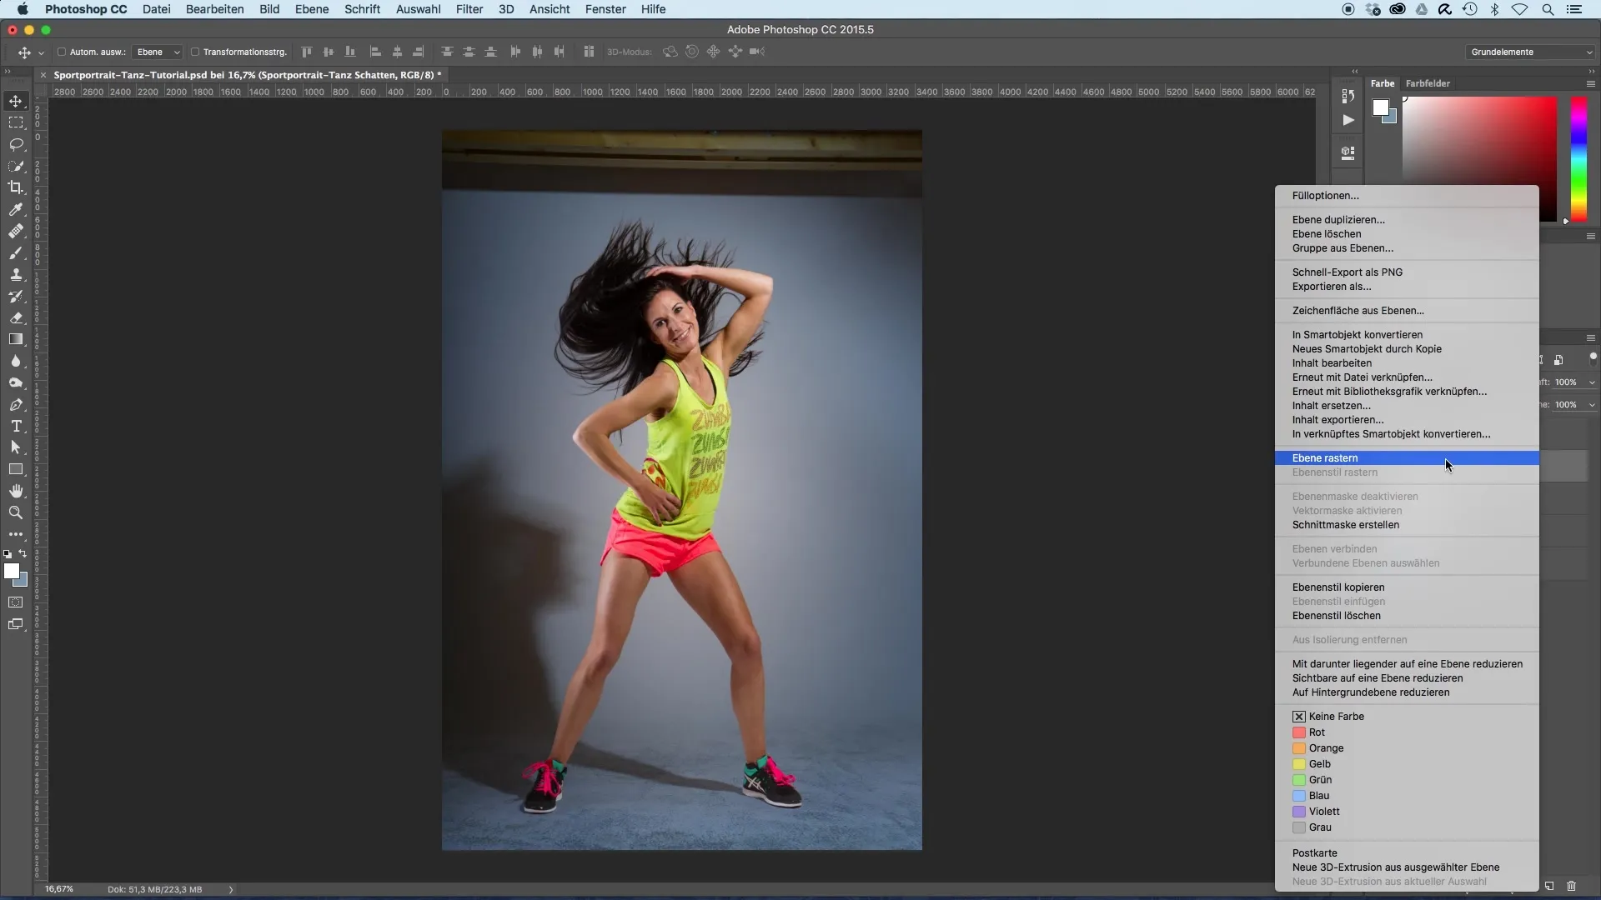Image resolution: width=1601 pixels, height=900 pixels.
Task: Select the Dodge tool
Action: pyautogui.click(x=16, y=382)
